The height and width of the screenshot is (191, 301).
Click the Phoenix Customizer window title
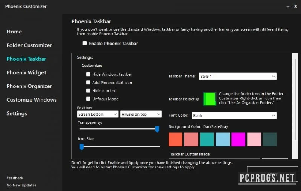pyautogui.click(x=26, y=6)
